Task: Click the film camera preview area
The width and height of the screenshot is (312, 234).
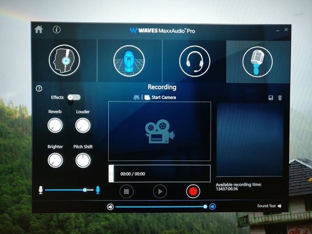Action: 159,131
